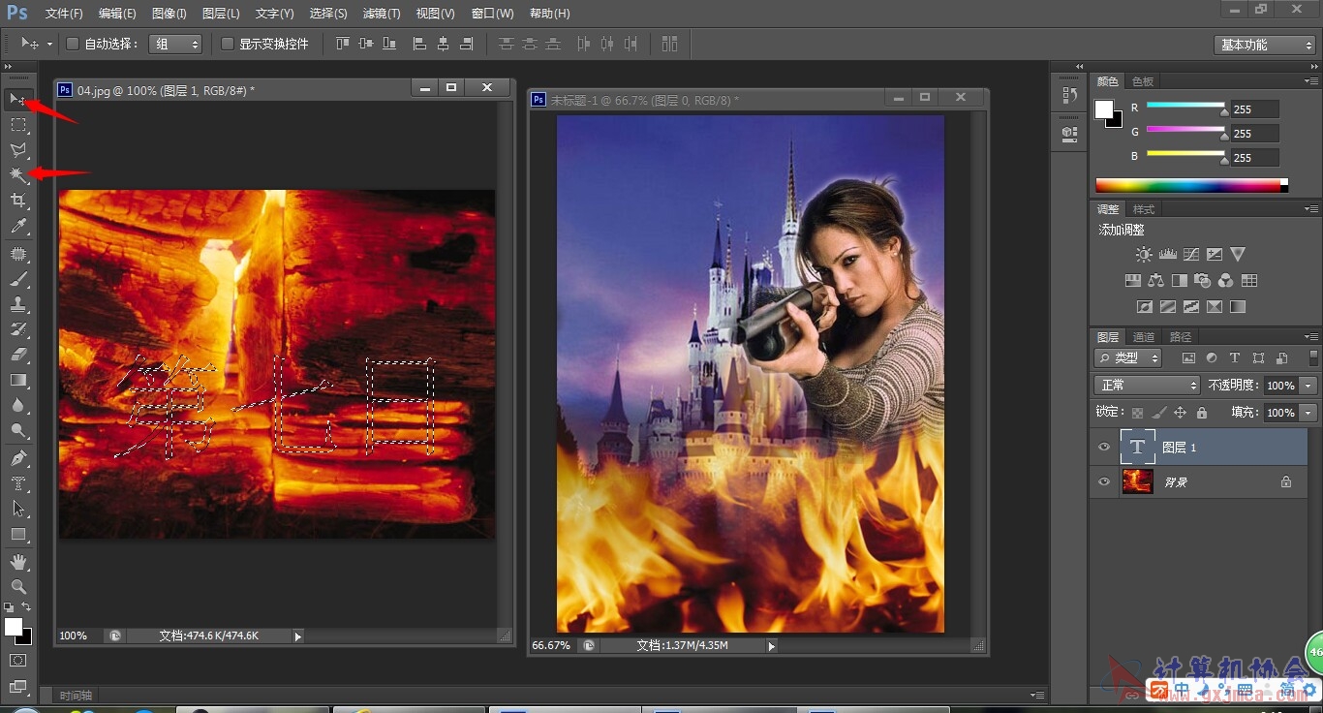The image size is (1323, 713).
Task: Enable Show Transform Controls checkbox
Action: (228, 44)
